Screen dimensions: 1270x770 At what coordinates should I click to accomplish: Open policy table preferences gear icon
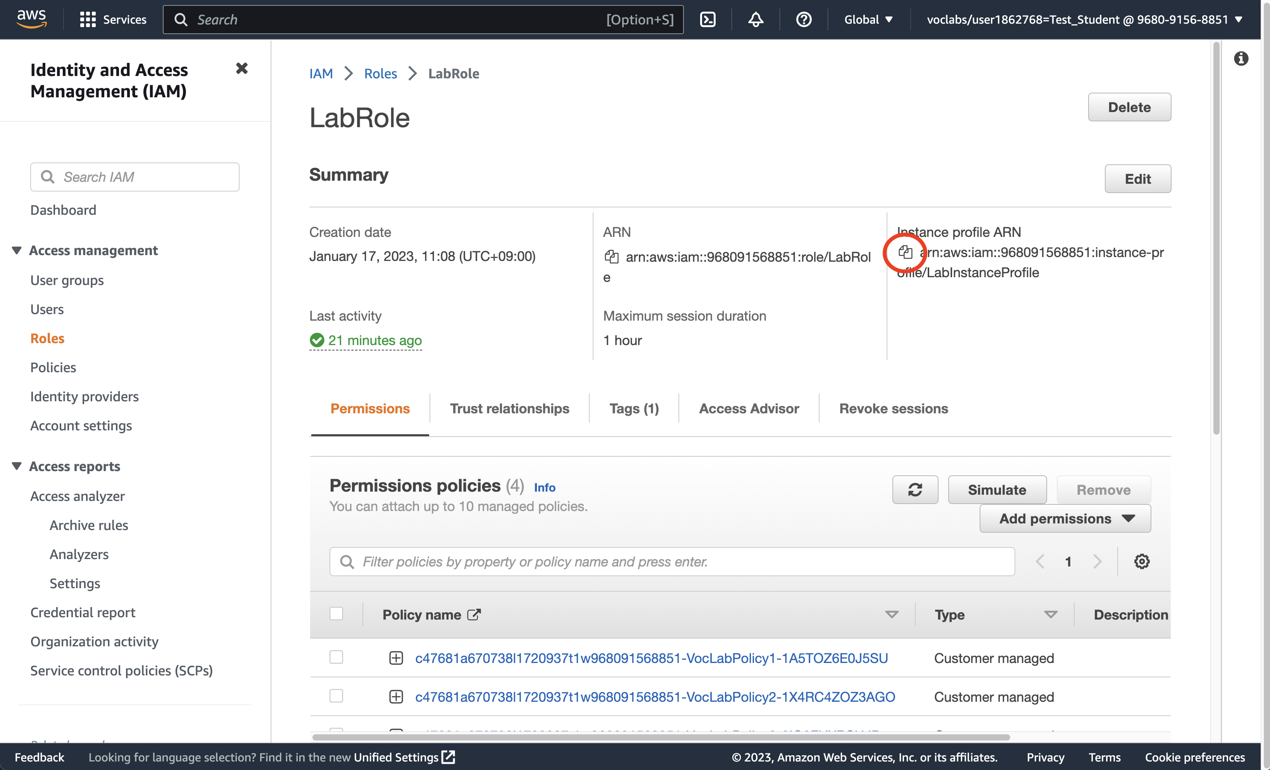pos(1142,561)
